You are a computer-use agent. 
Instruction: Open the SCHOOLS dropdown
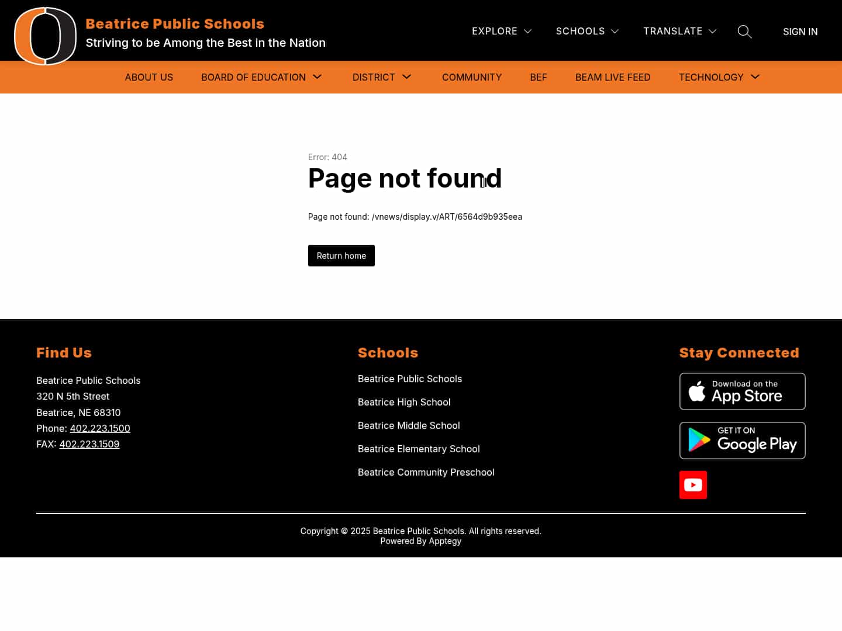click(x=587, y=31)
